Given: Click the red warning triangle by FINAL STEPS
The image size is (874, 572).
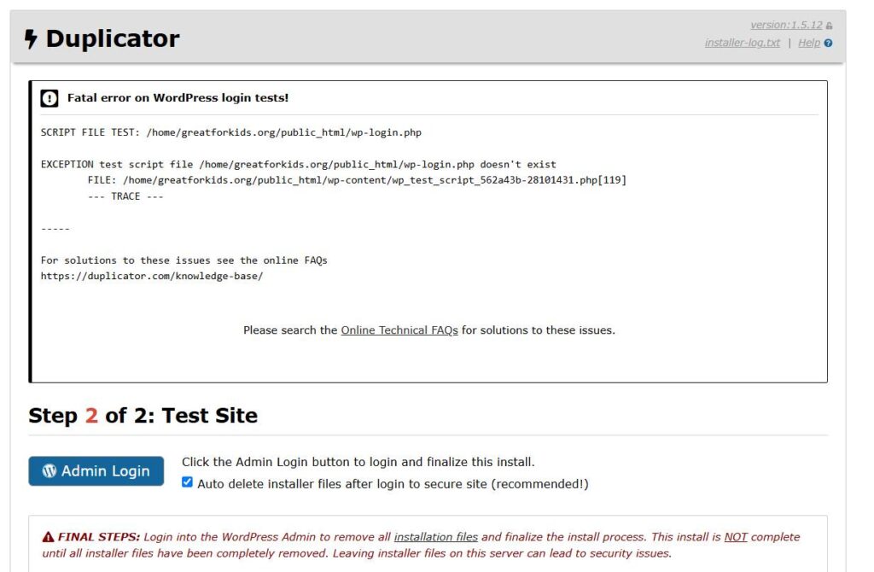Looking at the screenshot, I should 49,537.
